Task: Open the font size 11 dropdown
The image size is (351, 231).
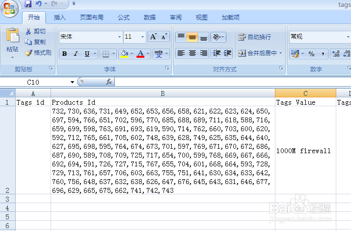Action: [x=142, y=37]
